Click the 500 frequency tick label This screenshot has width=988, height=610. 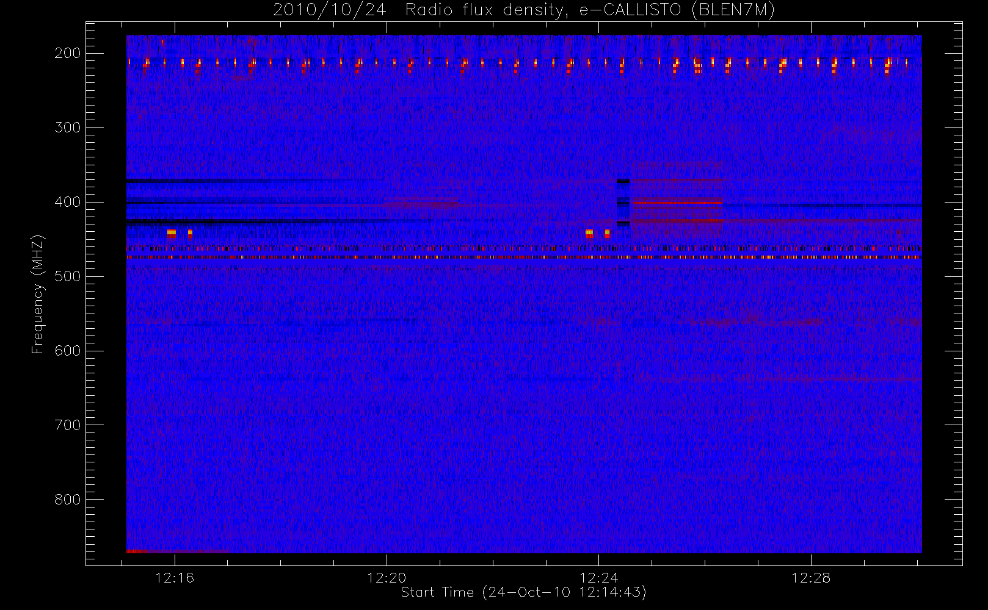[x=68, y=276]
